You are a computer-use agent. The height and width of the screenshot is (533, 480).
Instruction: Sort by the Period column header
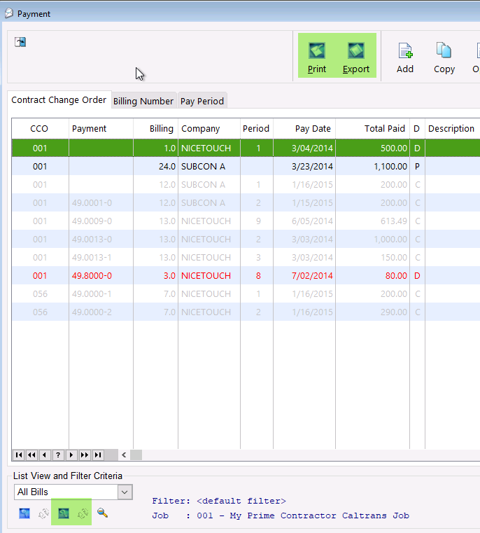pos(257,128)
